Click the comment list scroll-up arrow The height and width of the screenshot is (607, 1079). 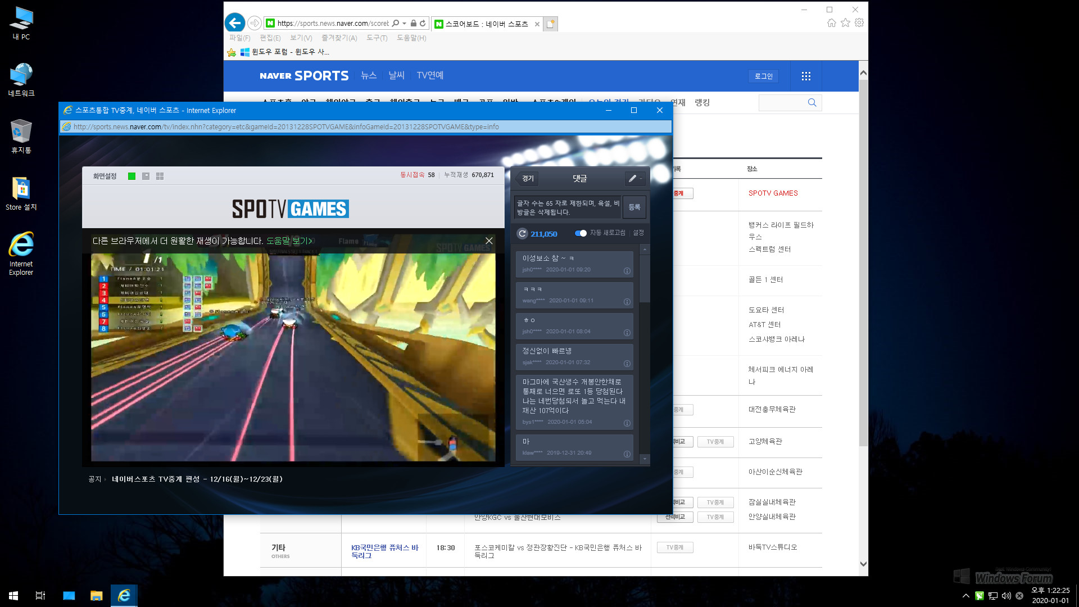[x=645, y=249]
